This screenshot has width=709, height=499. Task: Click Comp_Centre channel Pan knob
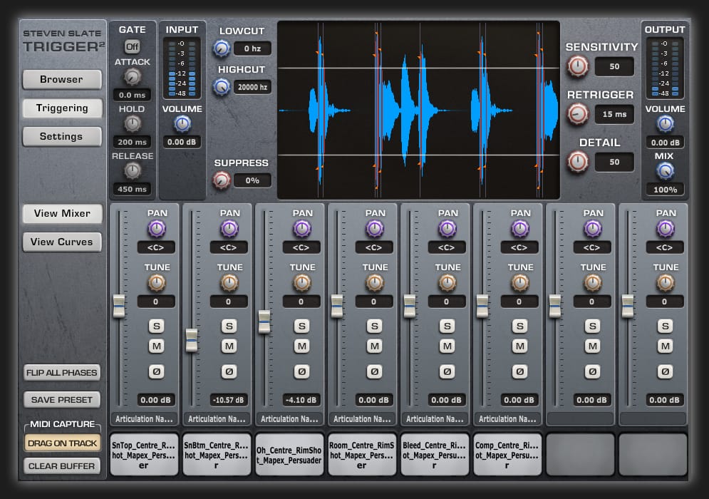520,229
